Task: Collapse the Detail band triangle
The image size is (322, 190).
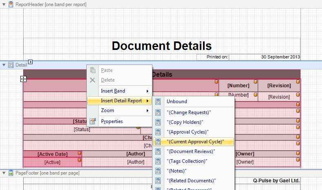Action: click(x=4, y=65)
